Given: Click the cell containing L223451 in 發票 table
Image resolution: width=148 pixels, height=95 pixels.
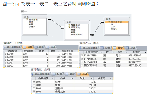Looking at the screenshot, I should tap(9, 63).
